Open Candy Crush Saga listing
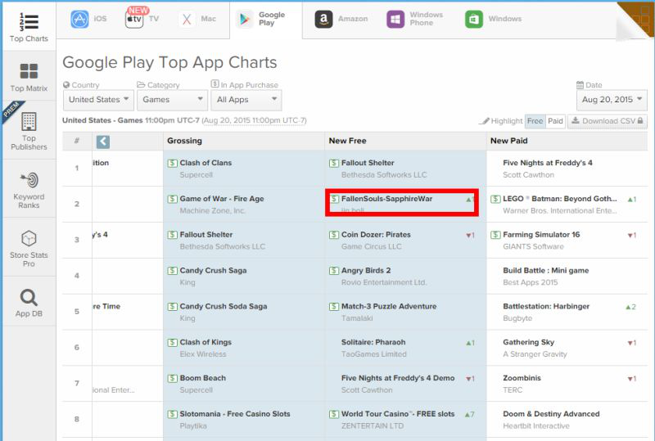This screenshot has width=655, height=441. (213, 271)
